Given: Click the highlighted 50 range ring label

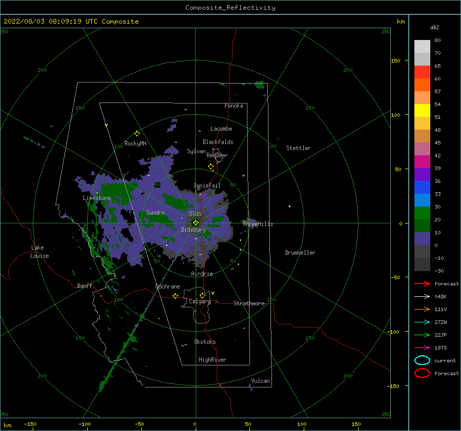Looking at the screenshot, I should pyautogui.click(x=157, y=185).
